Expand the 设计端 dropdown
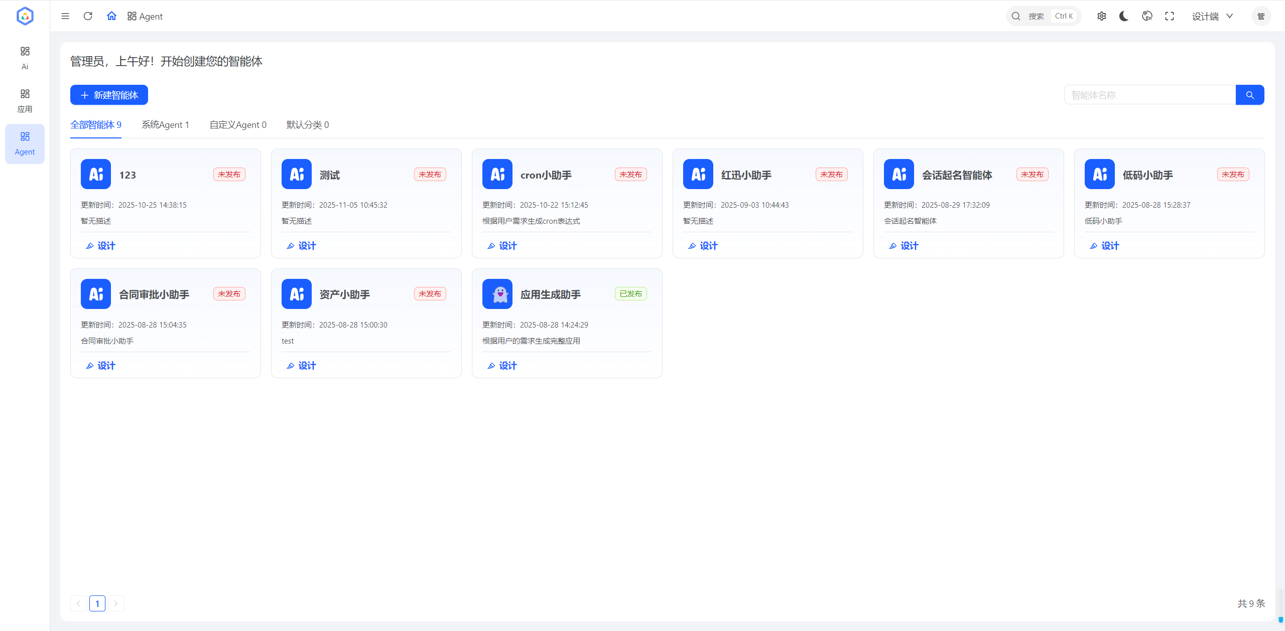This screenshot has width=1285, height=631. pyautogui.click(x=1212, y=16)
